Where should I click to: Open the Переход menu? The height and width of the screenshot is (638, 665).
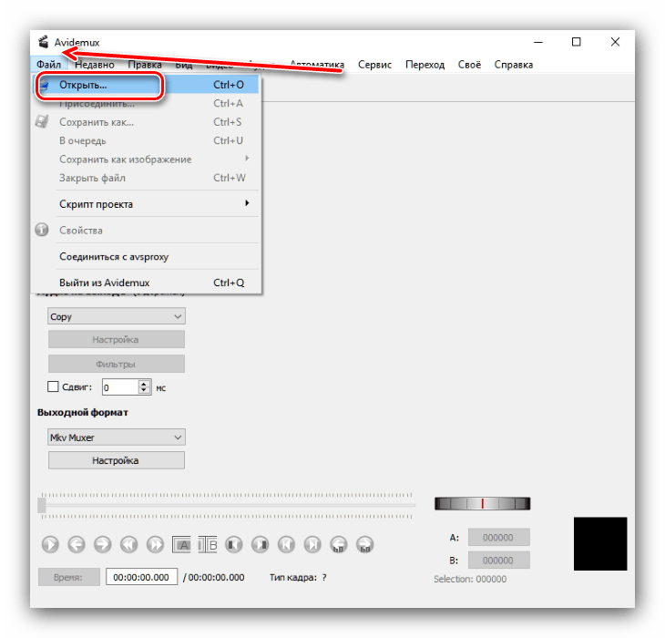[425, 65]
